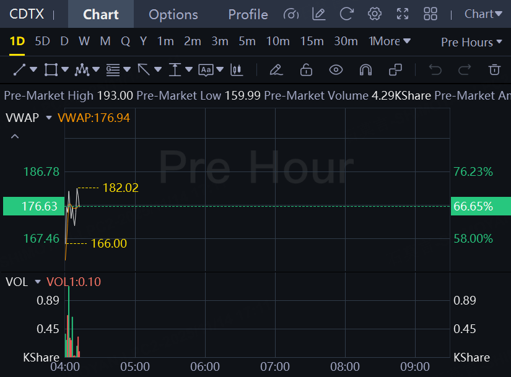Switch to the Options tab

tap(173, 14)
